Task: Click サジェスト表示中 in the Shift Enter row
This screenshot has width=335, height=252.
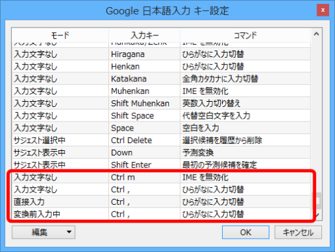Action: [x=60, y=165]
